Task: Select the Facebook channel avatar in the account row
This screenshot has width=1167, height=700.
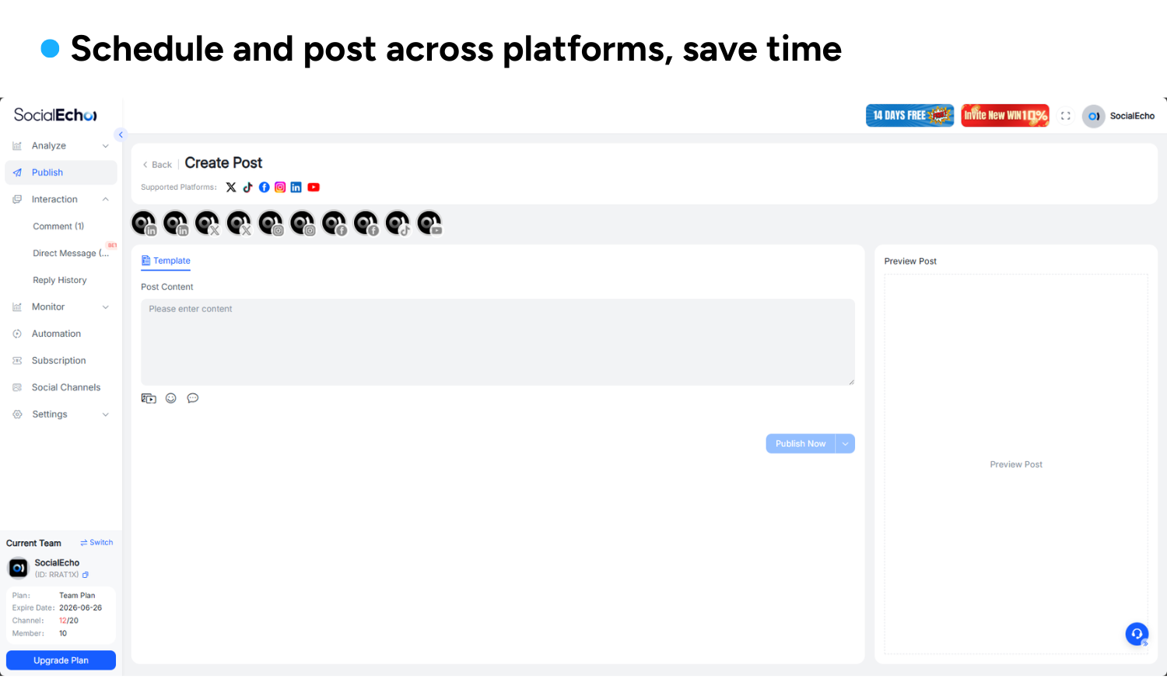Action: point(335,222)
